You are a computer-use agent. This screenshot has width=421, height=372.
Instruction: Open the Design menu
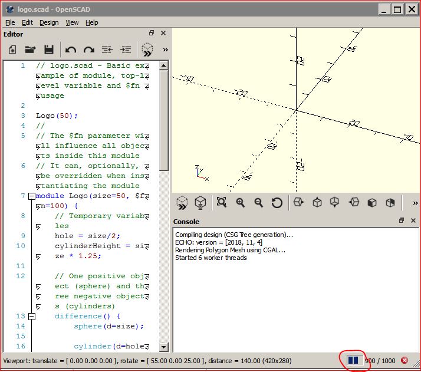(x=49, y=22)
